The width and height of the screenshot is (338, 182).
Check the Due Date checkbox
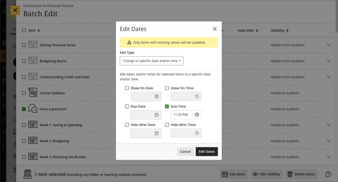pos(127,106)
